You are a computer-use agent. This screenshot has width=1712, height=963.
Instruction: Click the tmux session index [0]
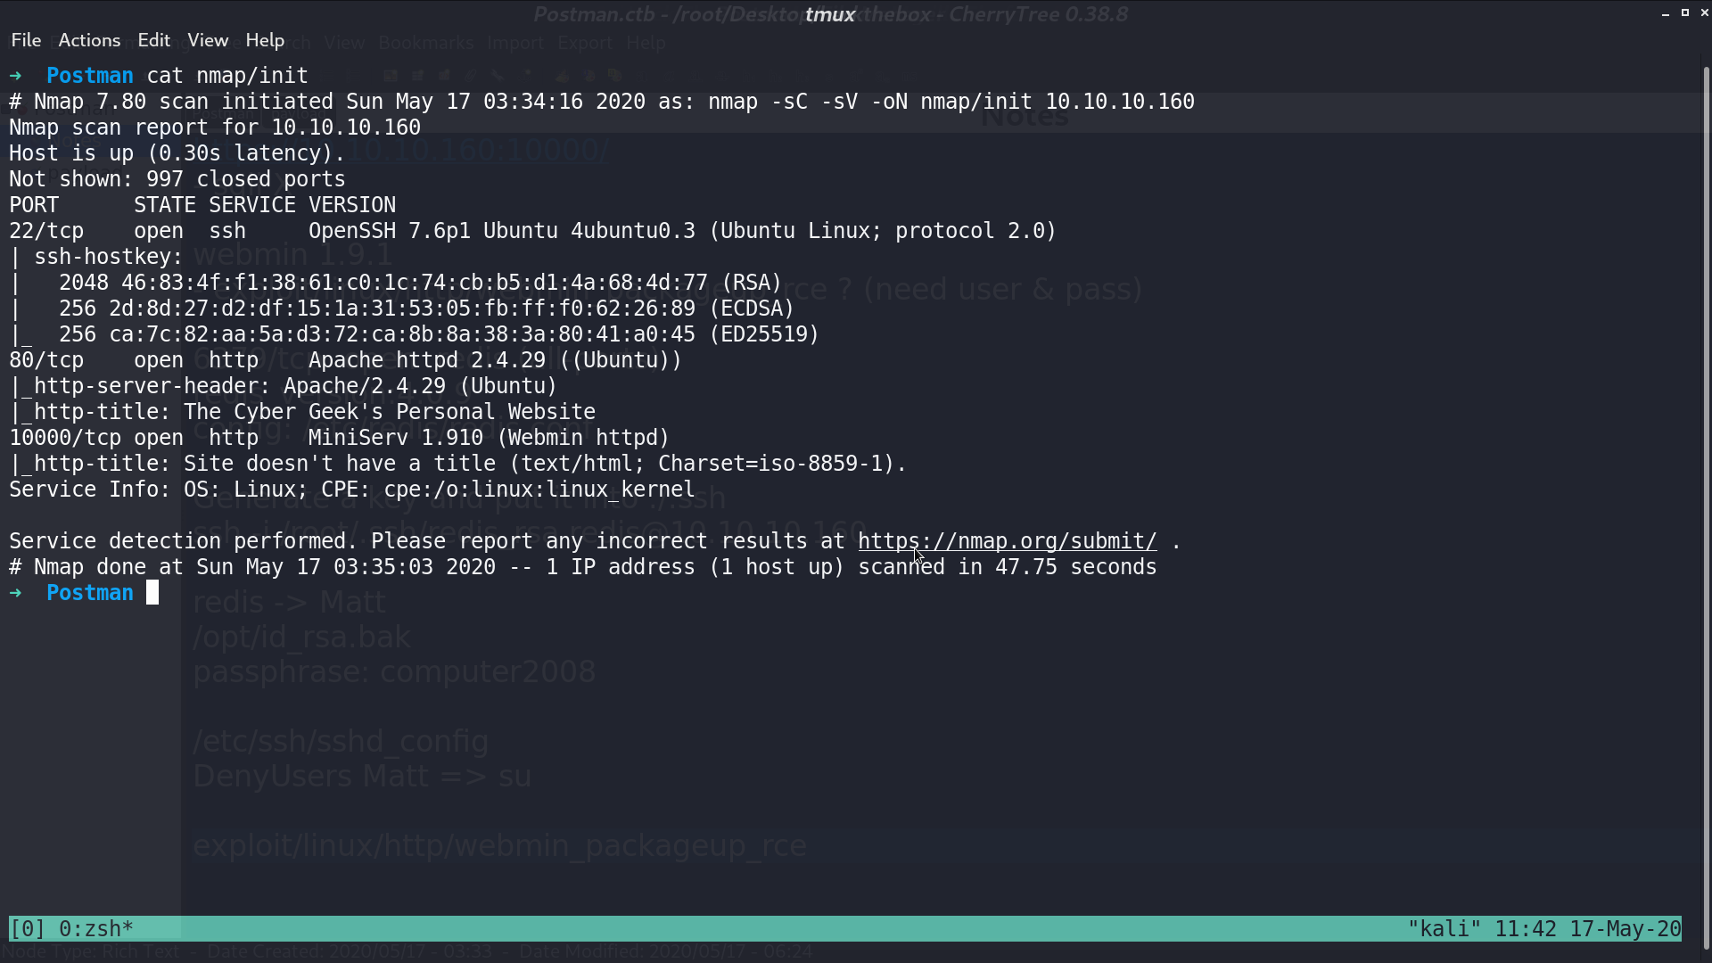27,929
